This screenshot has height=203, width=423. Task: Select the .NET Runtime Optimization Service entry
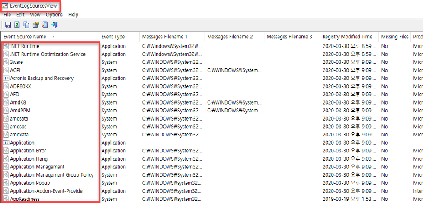(48, 54)
